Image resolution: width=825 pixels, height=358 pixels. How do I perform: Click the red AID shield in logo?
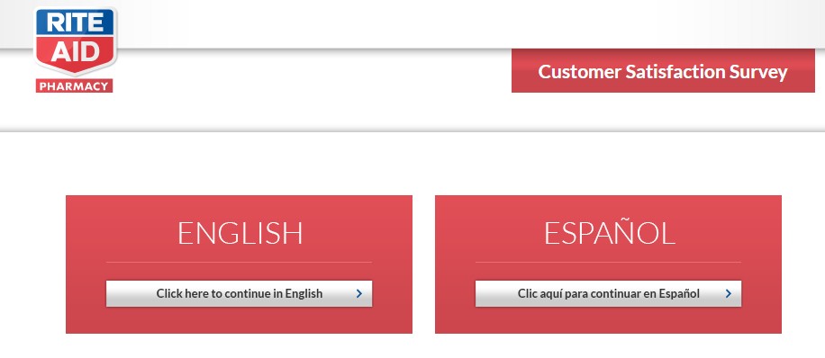point(74,54)
